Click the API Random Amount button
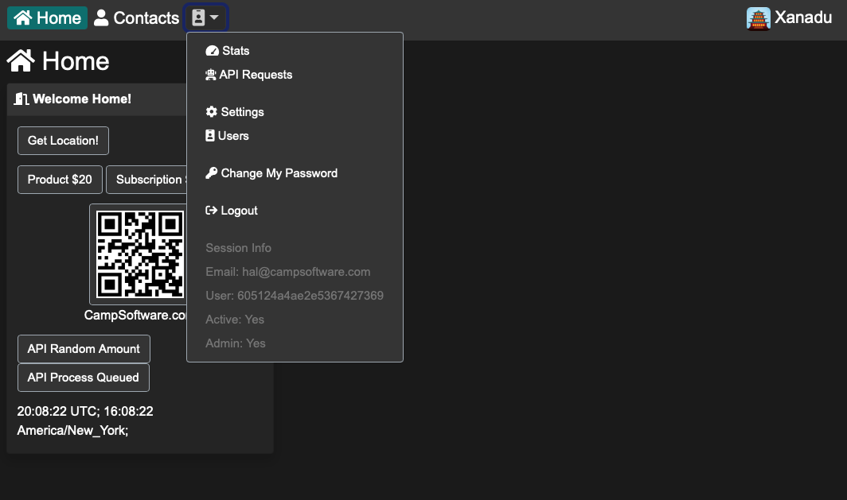Image resolution: width=847 pixels, height=500 pixels. pos(83,348)
